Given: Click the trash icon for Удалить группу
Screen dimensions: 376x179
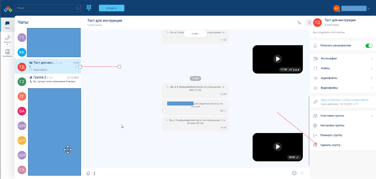Looking at the screenshot, I should [x=315, y=145].
